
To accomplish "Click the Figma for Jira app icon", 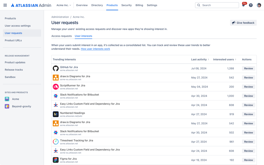I will pos(56,160).
